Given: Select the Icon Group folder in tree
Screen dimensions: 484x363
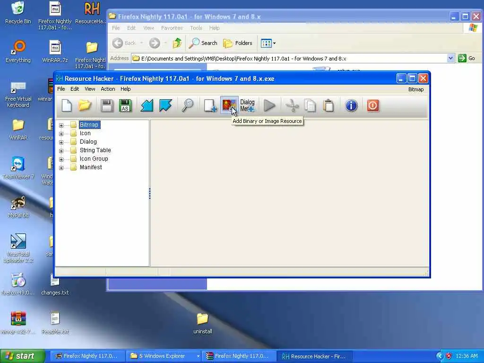Looking at the screenshot, I should coord(94,159).
